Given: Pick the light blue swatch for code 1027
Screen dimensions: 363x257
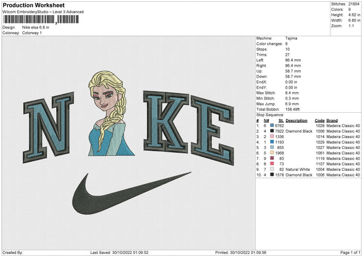Looking at the screenshot, I should tap(272, 147).
